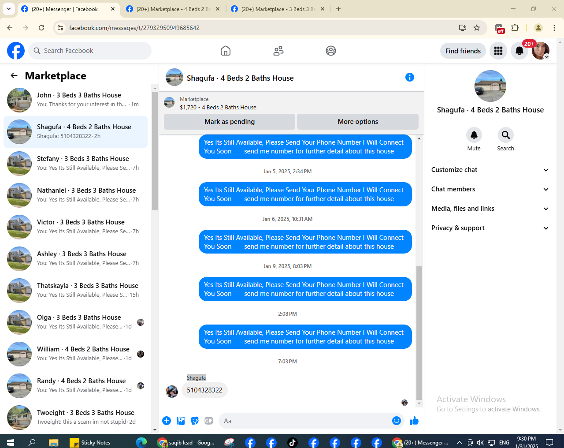Bookmark this page with the star
564x448 pixels.
click(x=477, y=28)
